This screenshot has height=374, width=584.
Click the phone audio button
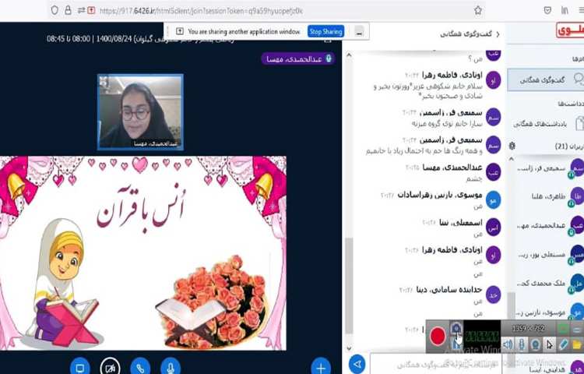point(140,368)
